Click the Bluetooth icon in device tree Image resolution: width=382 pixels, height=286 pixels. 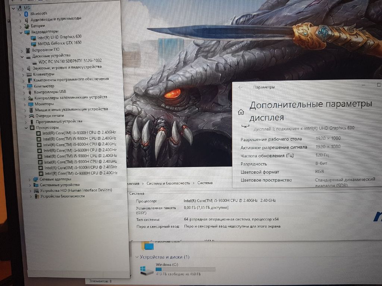pos(26,14)
